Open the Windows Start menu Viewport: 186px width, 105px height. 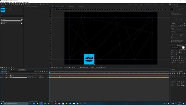(2, 104)
